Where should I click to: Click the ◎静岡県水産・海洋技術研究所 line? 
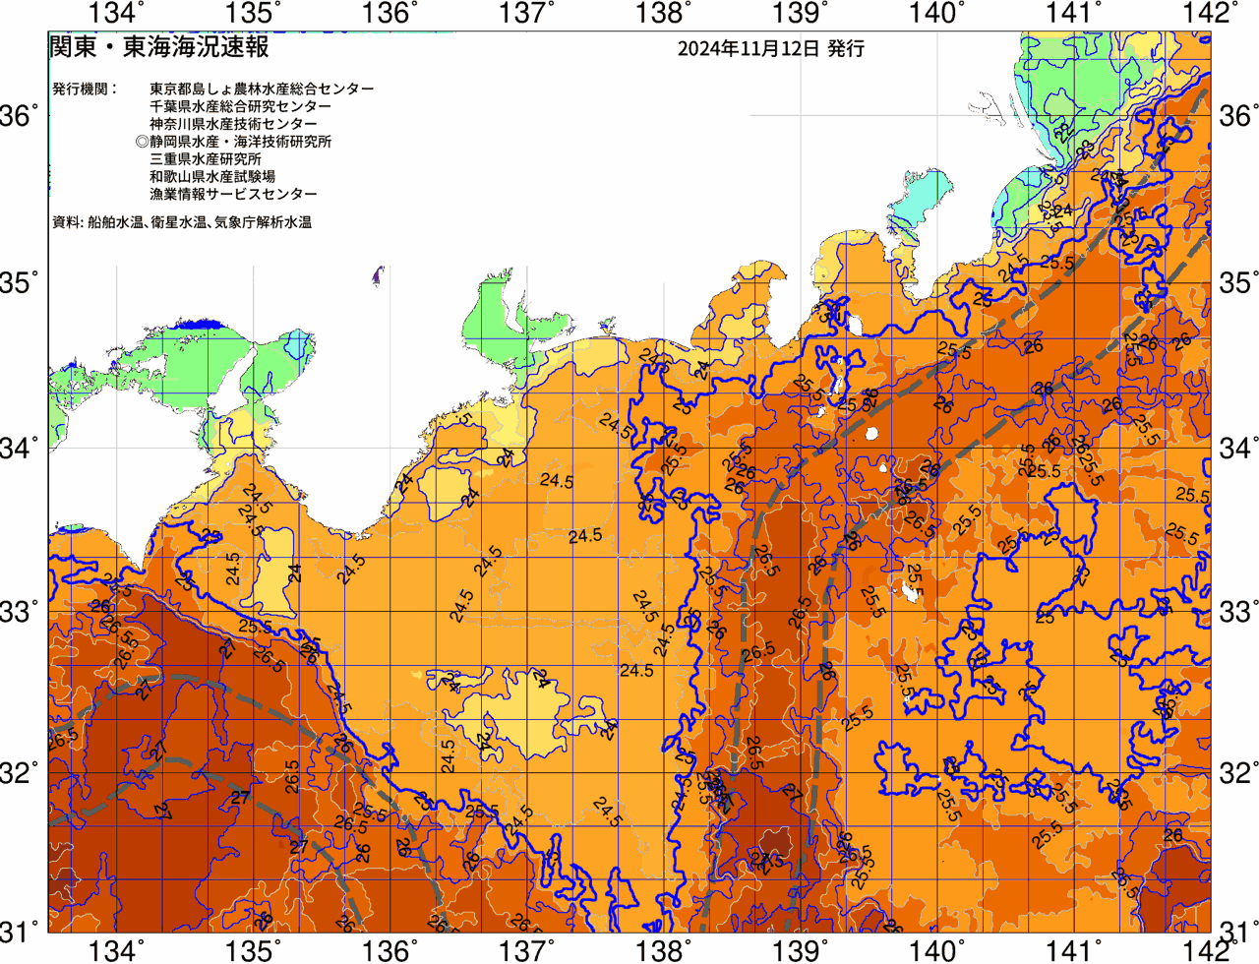tap(234, 142)
